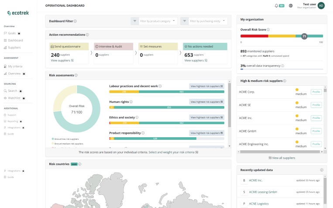This screenshot has width=333, height=208.
Task: Open Profile of ACME Engineering Inc.
Action: (316, 144)
